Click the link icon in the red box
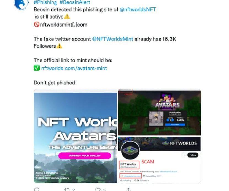The width and height of the screenshot is (229, 191). coord(122,176)
